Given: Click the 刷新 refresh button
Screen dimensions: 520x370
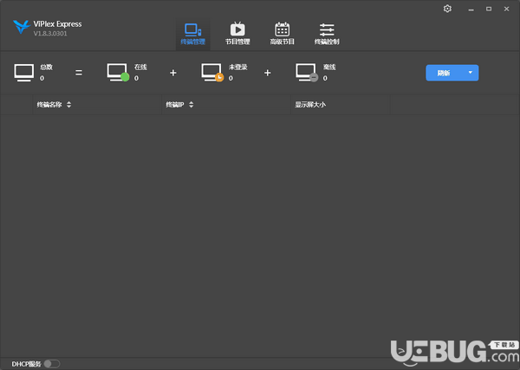Looking at the screenshot, I should pos(445,73).
